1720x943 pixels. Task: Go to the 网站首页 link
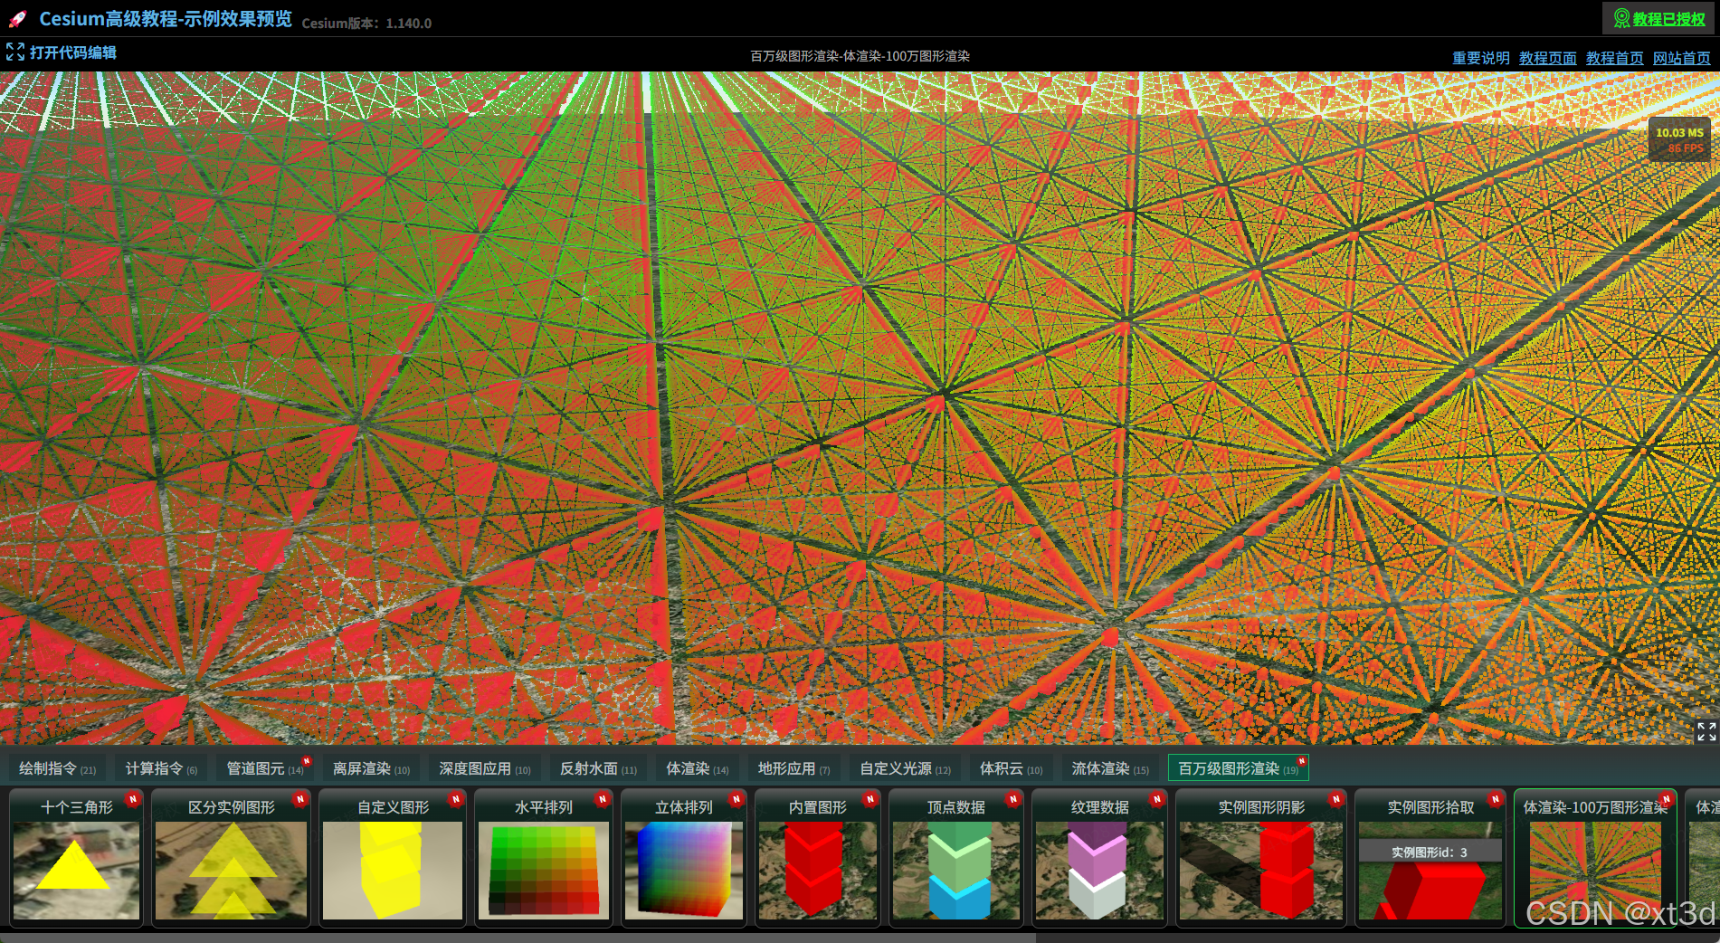[1682, 58]
